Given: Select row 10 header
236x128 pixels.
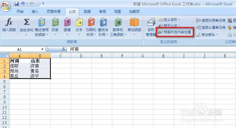Looking at the screenshot, I should click(5, 107).
